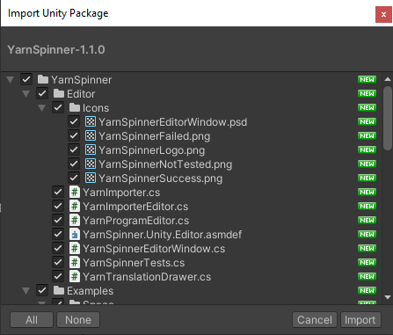Click the scrollbar down arrow
This screenshot has height=335, width=393.
(388, 297)
